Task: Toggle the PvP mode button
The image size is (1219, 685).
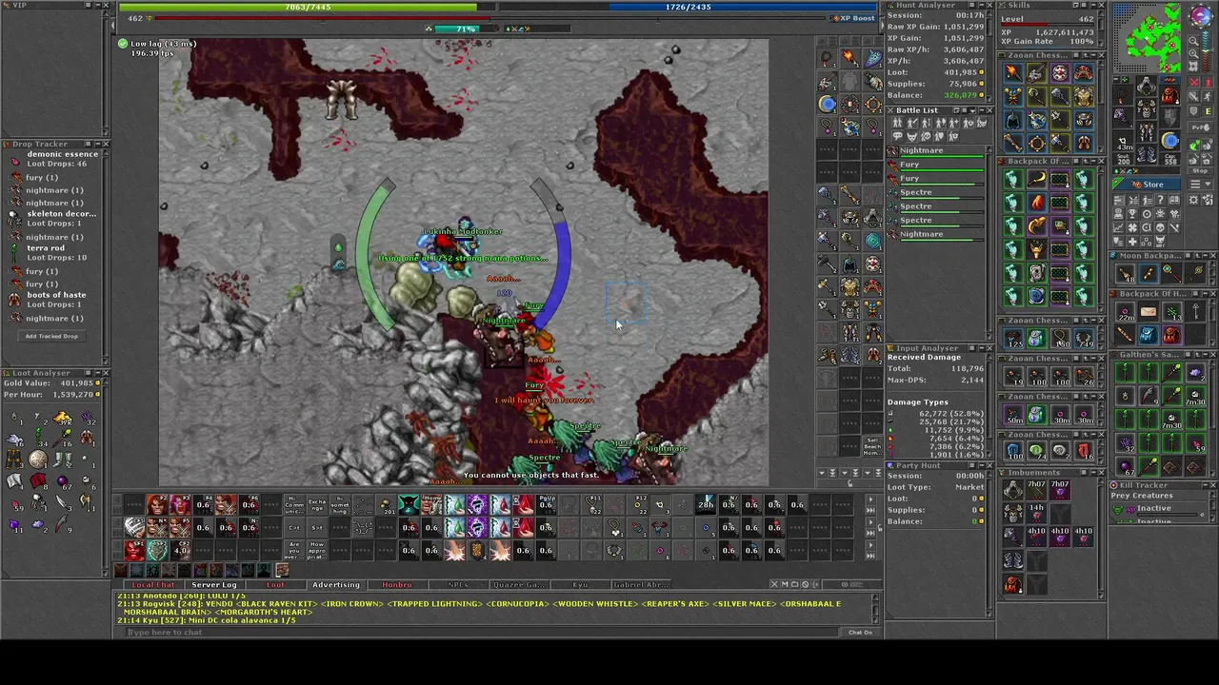Action: coord(1200,127)
